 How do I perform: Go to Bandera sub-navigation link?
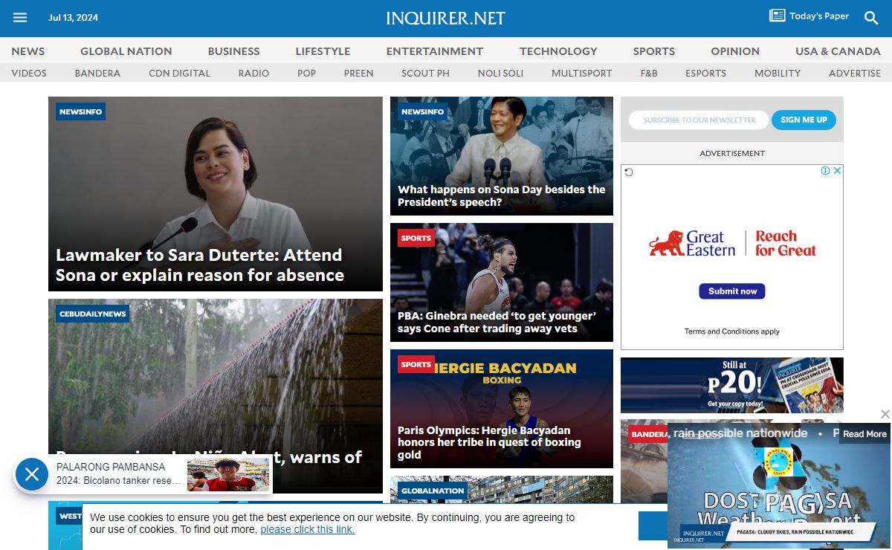[x=97, y=73]
